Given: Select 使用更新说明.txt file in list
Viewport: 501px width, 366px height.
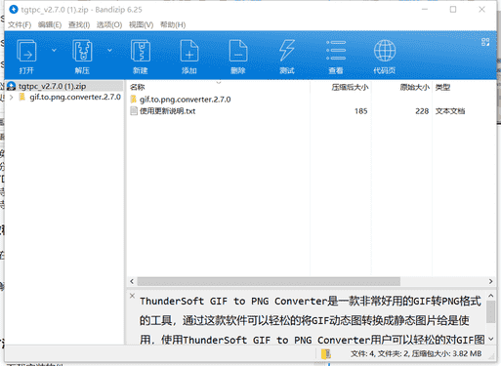Looking at the screenshot, I should (x=168, y=111).
